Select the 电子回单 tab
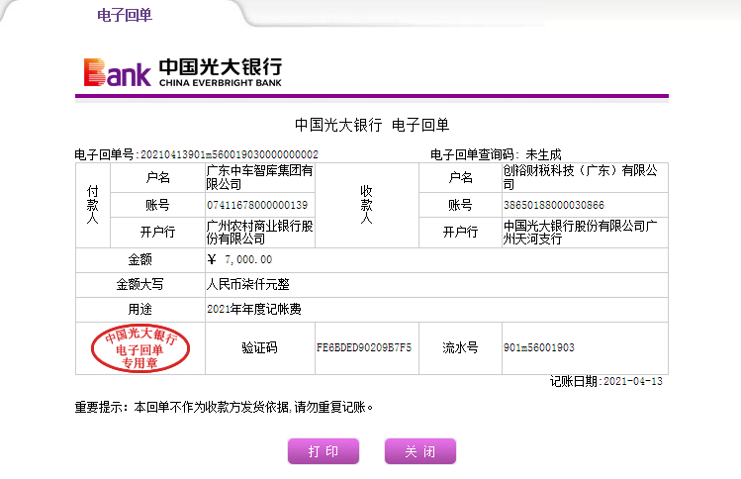Image resolution: width=741 pixels, height=479 pixels. click(125, 15)
